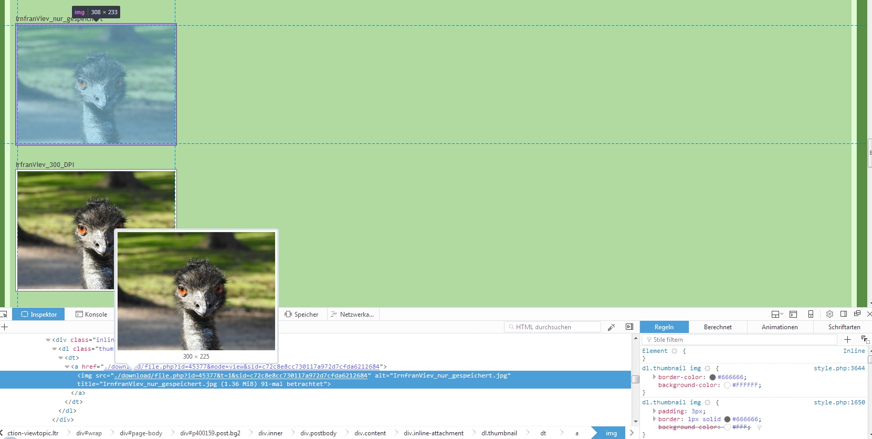Viewport: 872px width, 439px height.
Task: Toggle selector highlighter for the Element rule
Action: 675,351
